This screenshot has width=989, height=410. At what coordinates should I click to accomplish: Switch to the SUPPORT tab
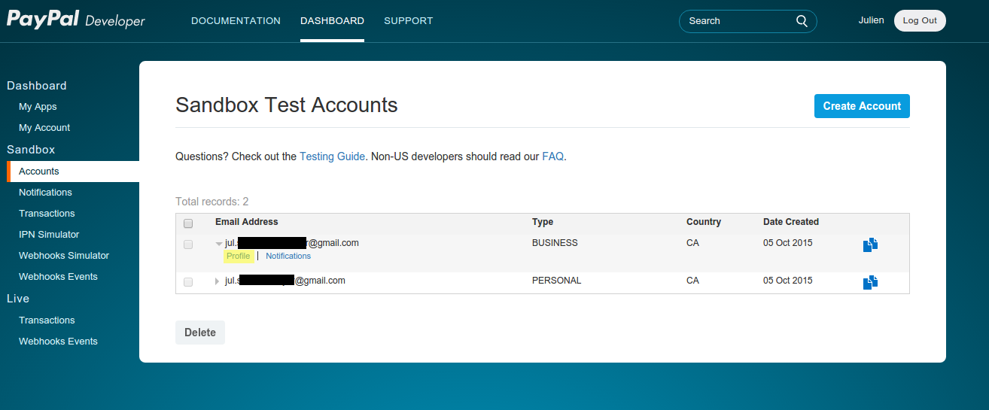[408, 21]
